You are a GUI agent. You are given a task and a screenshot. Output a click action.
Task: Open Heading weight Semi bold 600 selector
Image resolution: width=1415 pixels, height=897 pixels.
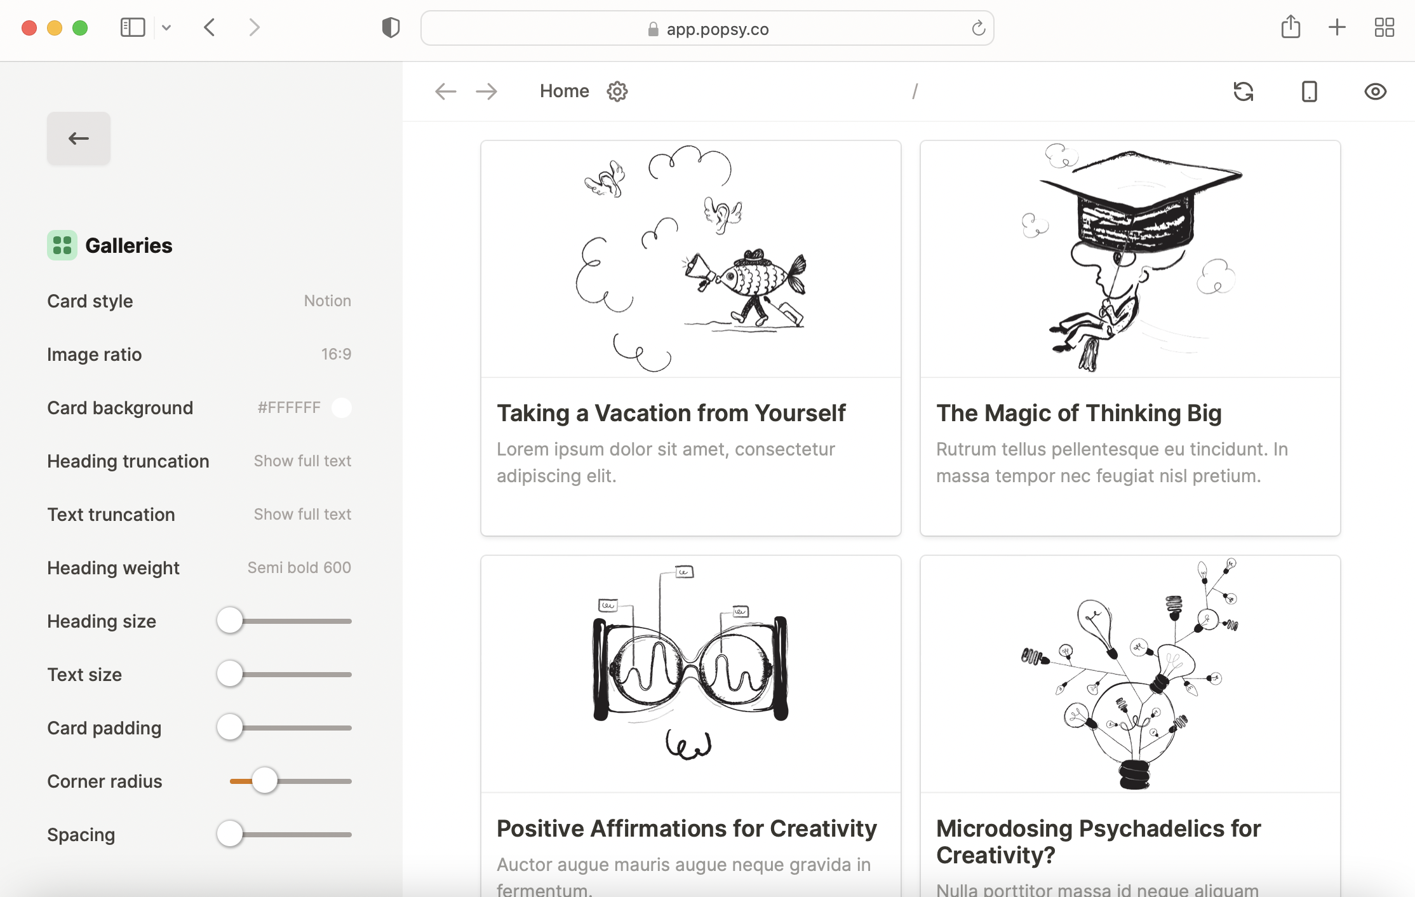(x=298, y=567)
